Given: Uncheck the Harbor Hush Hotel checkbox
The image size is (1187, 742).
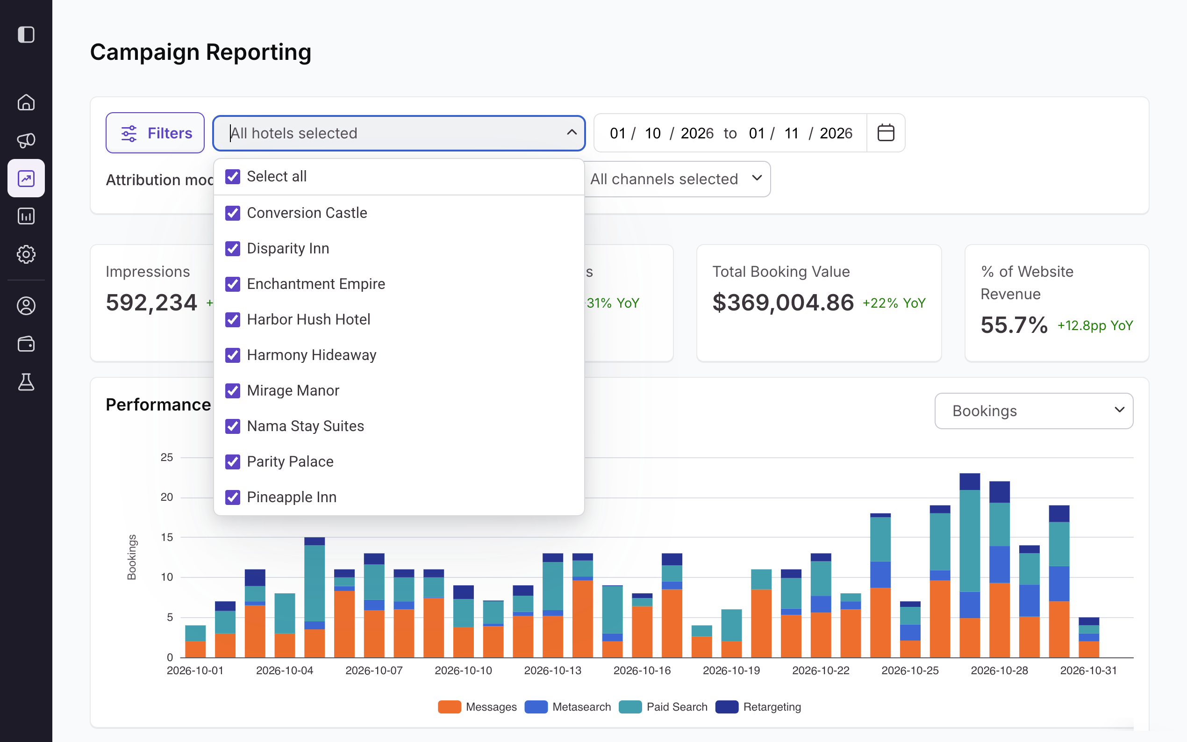Looking at the screenshot, I should click(233, 319).
